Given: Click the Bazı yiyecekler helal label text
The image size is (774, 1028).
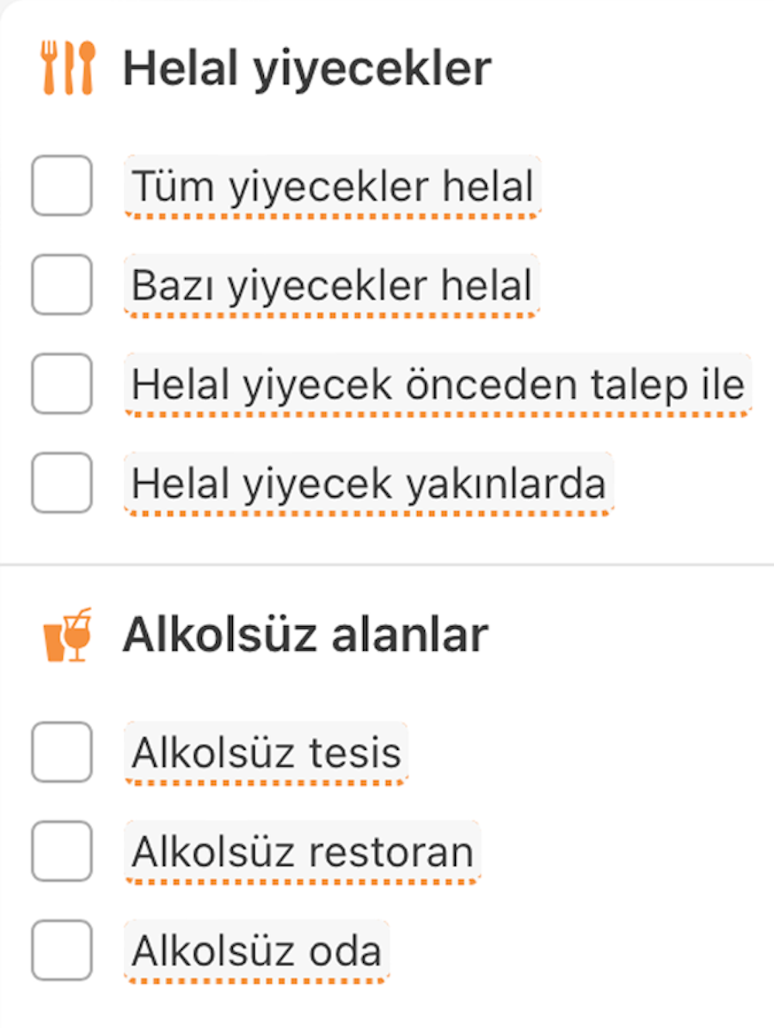Looking at the screenshot, I should coord(331,286).
